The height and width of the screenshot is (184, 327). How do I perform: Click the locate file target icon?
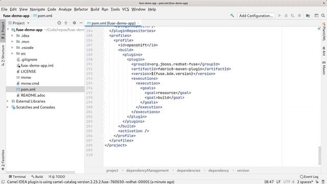point(59,23)
